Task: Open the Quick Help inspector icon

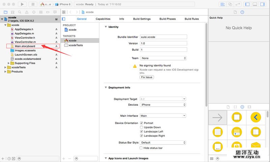Action: coord(242,12)
